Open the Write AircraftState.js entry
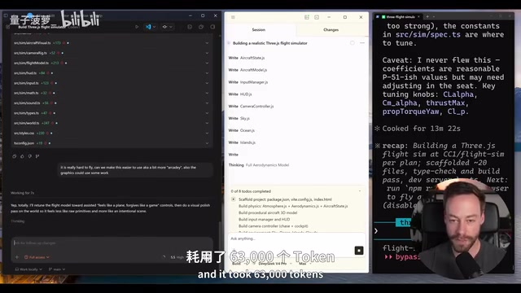521x293 pixels. pos(247,58)
